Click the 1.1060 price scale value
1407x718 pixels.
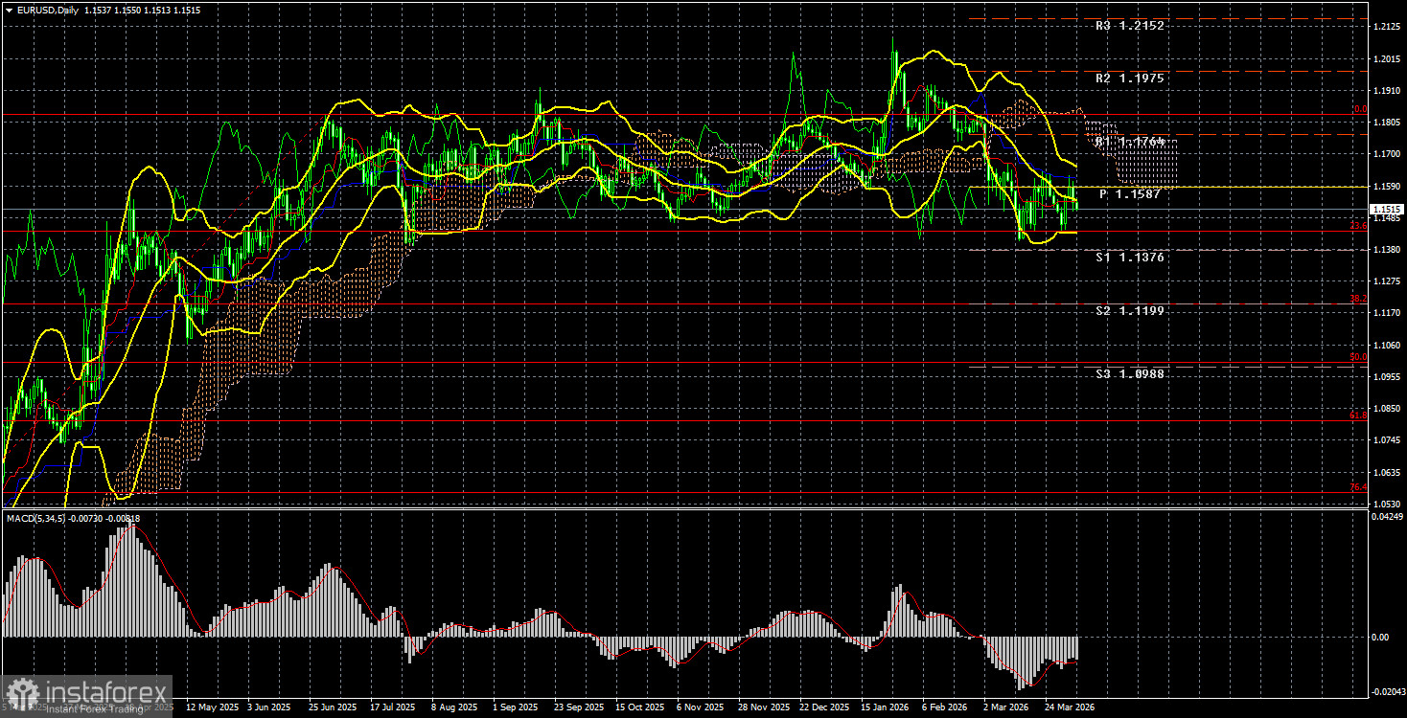click(x=1387, y=346)
